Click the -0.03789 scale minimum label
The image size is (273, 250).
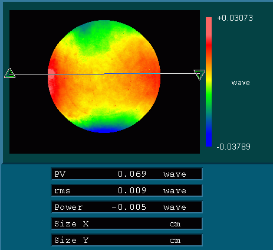(x=233, y=147)
